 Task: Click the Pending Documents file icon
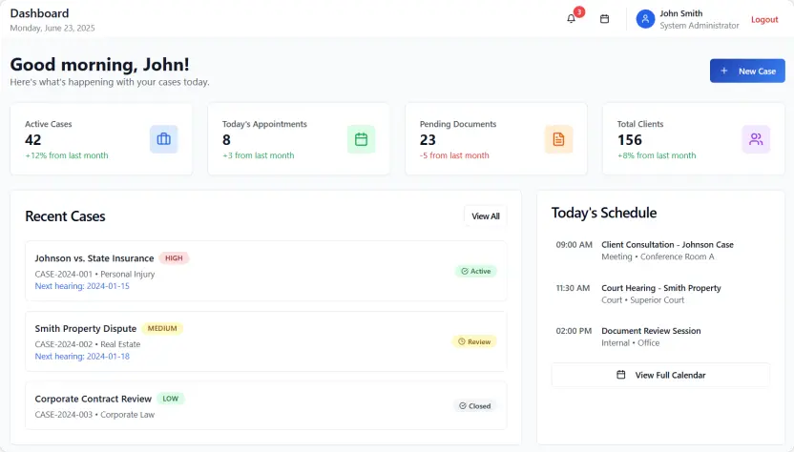click(558, 139)
